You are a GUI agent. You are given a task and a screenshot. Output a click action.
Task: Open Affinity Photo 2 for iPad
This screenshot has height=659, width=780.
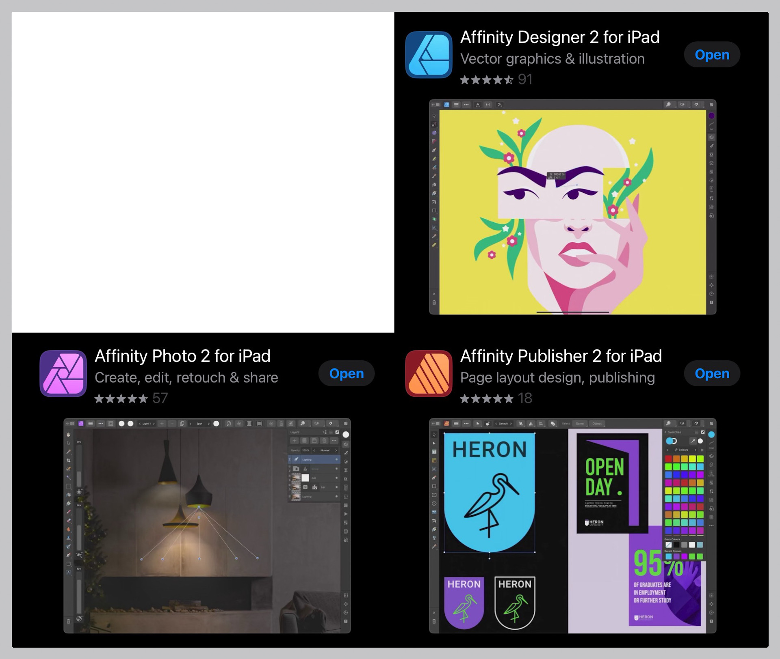346,373
